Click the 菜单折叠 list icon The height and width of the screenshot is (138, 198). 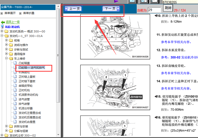pyautogui.click(x=20, y=13)
